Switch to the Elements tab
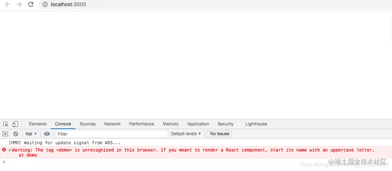 pyautogui.click(x=38, y=124)
